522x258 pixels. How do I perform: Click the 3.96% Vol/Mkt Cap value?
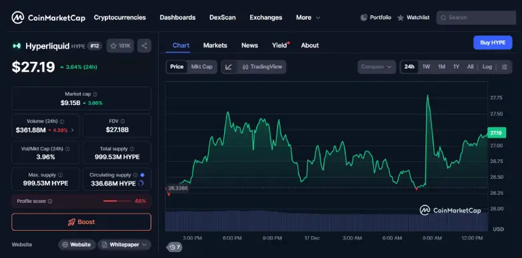pyautogui.click(x=45, y=157)
